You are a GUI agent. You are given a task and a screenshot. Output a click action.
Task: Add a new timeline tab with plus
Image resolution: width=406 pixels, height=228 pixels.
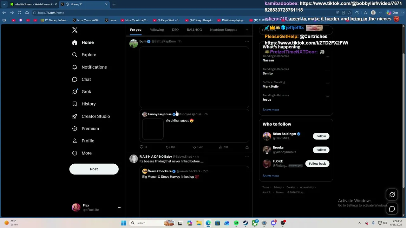[247, 30]
